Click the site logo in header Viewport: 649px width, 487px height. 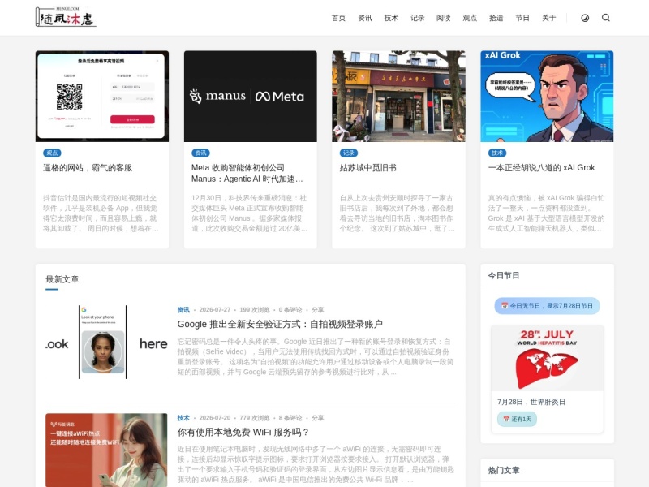(x=66, y=17)
